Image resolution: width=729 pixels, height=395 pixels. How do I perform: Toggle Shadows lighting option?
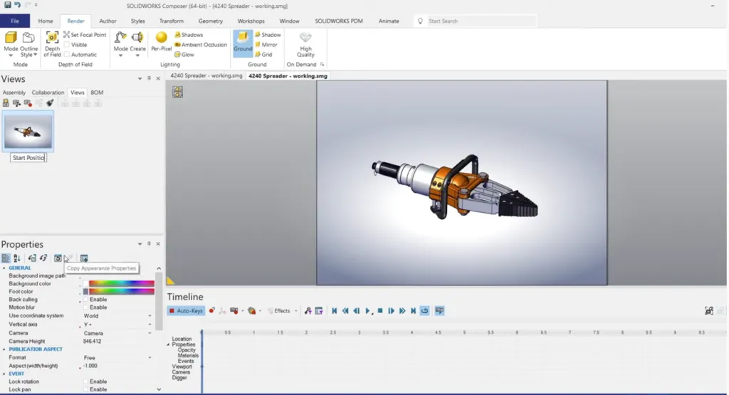[189, 35]
